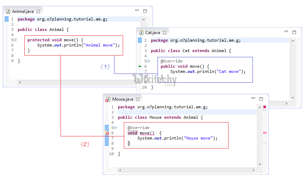Click the pink error marker in the overview ruler

[x=265, y=133]
